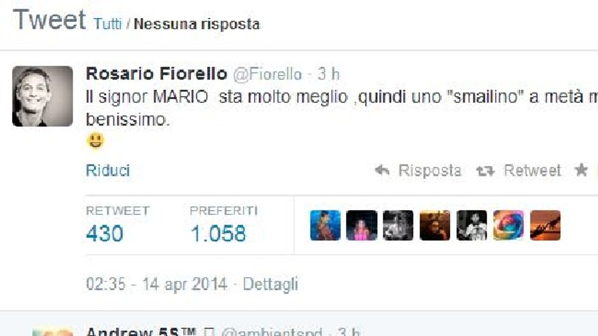Open Rosario Fiorello's profile photo

42,96
